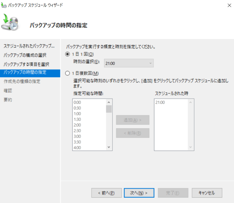
Task: Click available times list scroll down arrow
Action: pos(109,147)
